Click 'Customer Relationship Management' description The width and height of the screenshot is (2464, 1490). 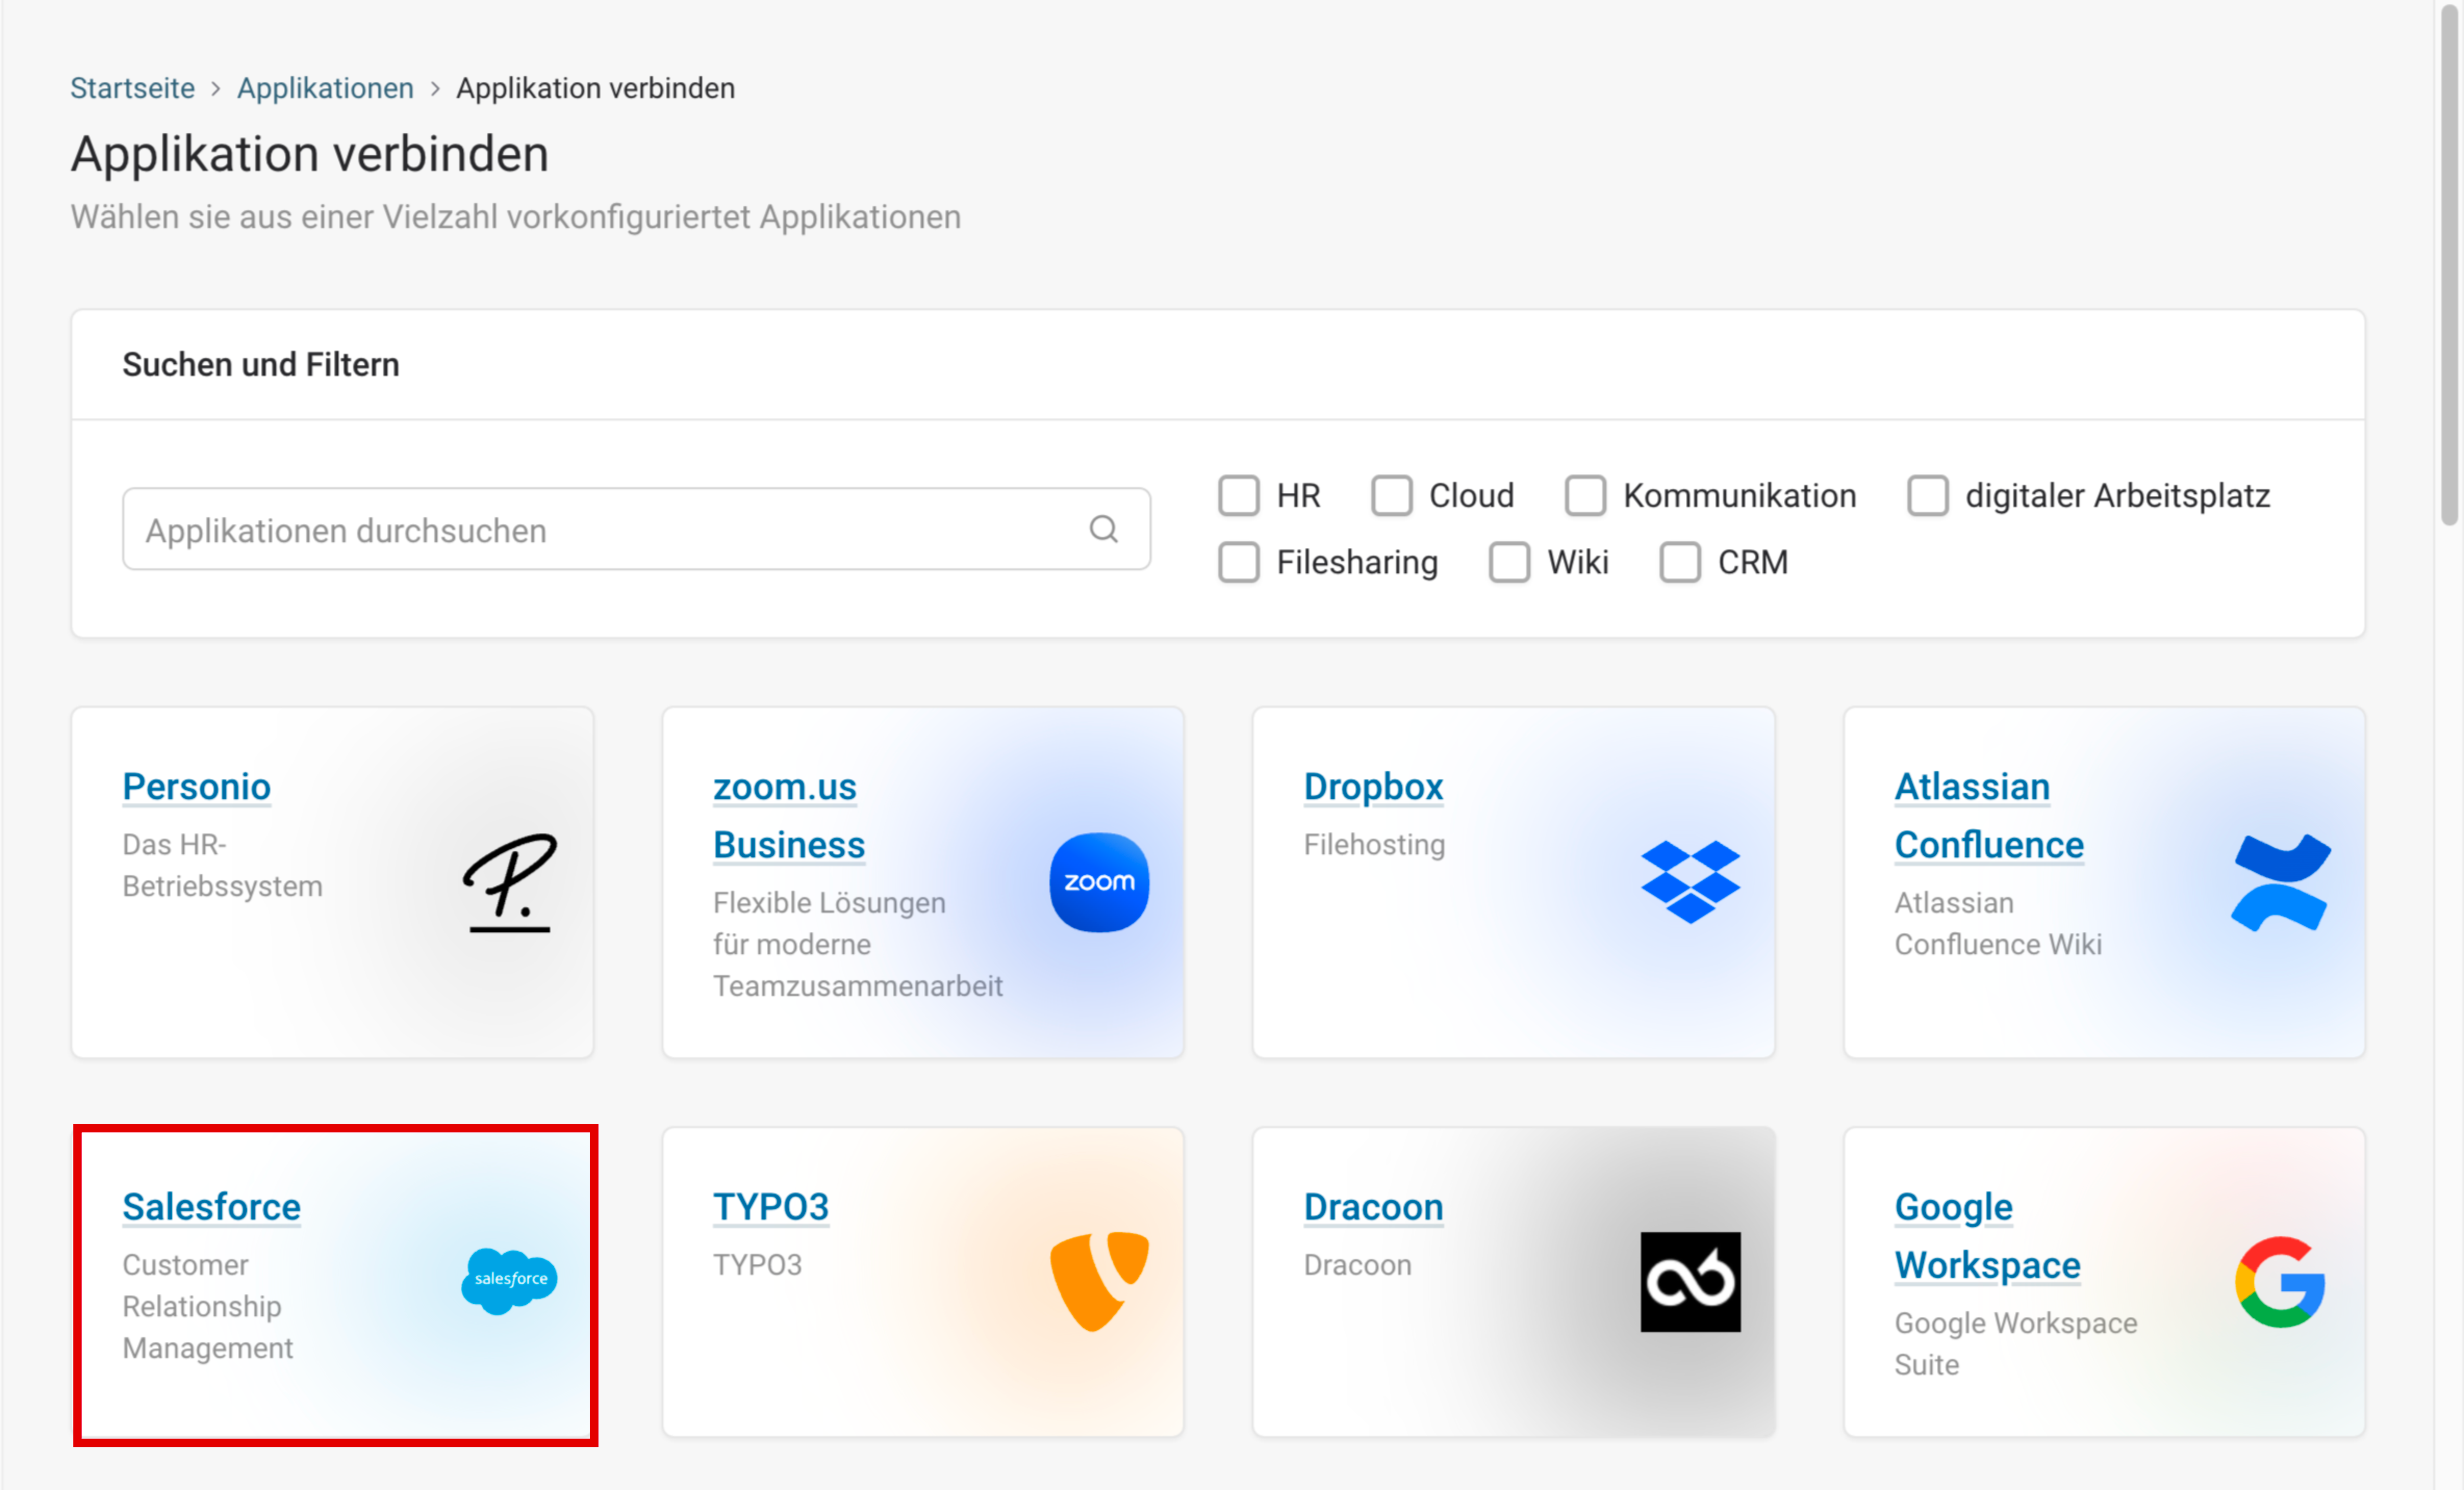[207, 1306]
